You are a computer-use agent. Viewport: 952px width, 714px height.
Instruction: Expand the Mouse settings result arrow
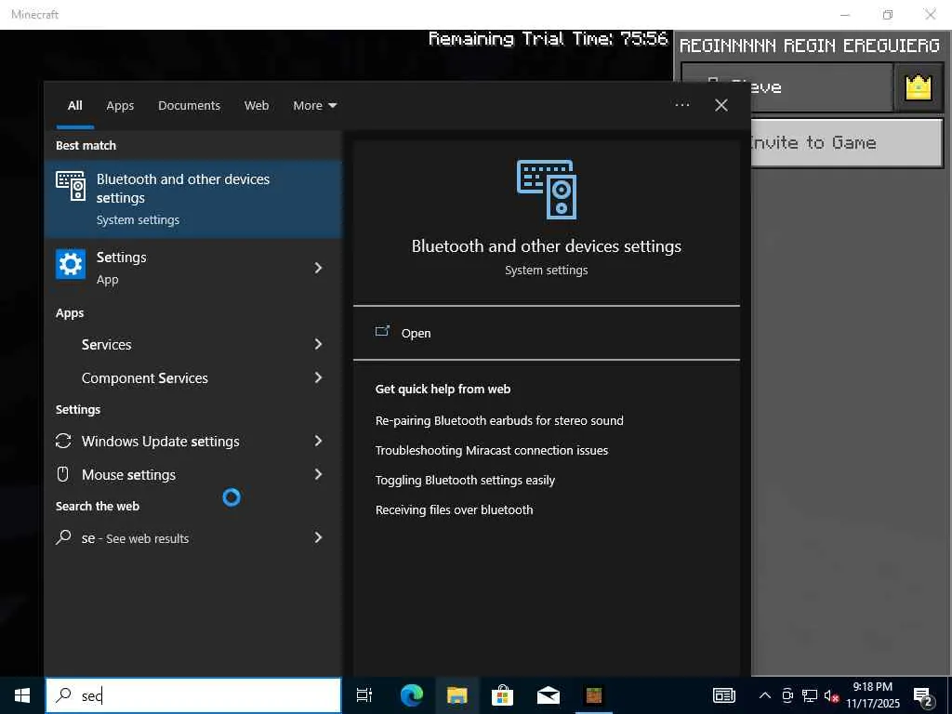point(318,474)
